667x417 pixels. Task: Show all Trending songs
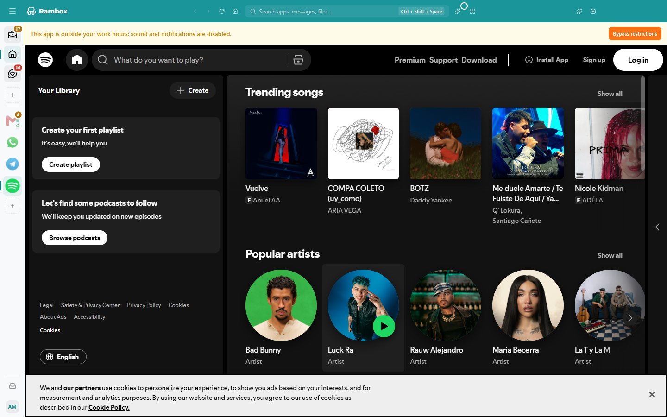point(610,94)
